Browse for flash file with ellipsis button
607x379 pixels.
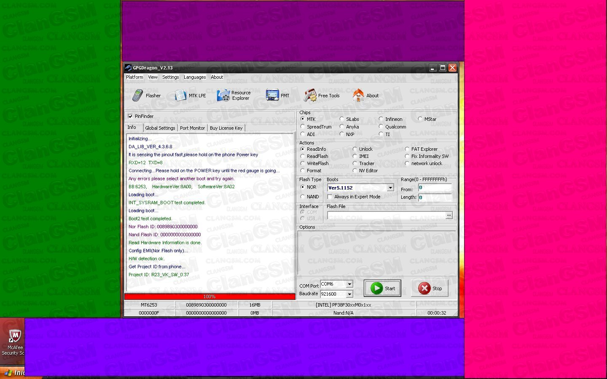pos(449,216)
